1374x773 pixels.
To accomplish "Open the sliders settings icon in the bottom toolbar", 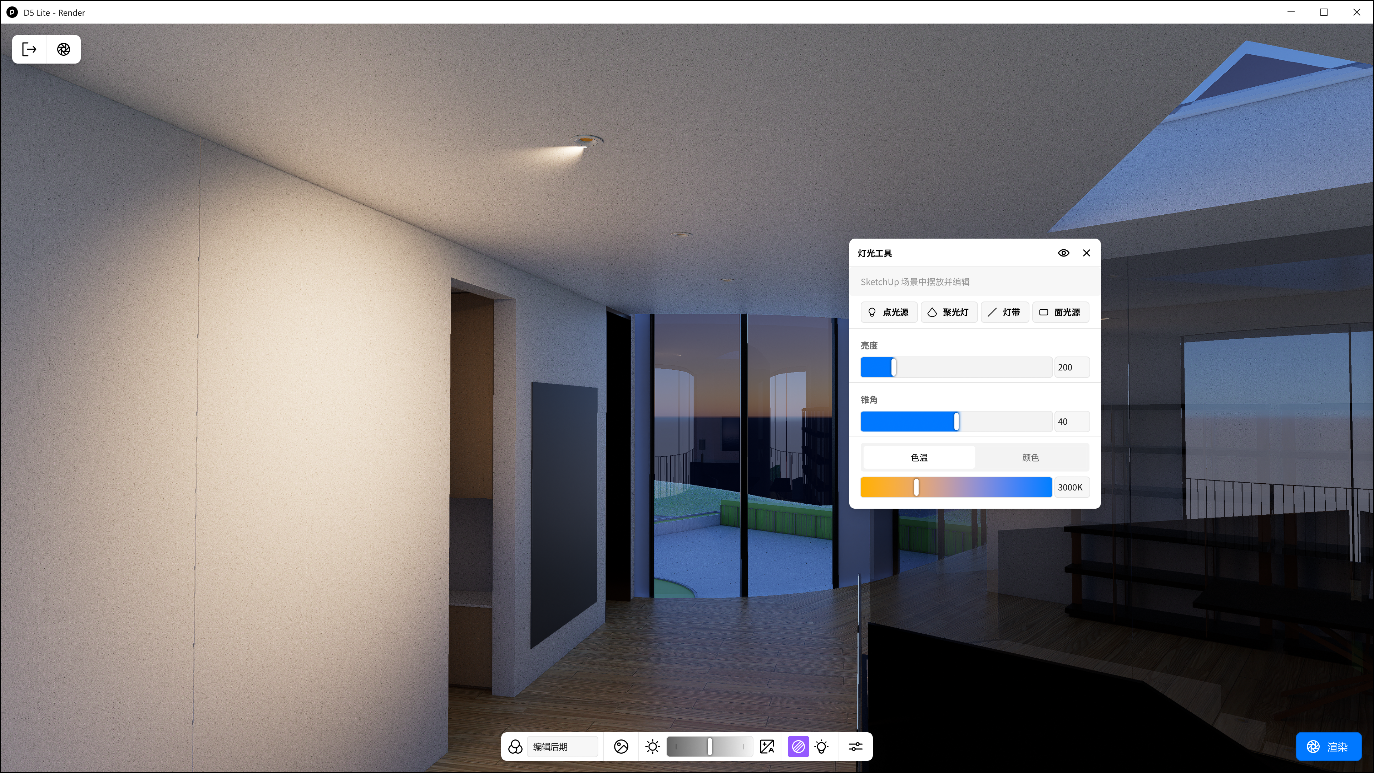I will [x=856, y=746].
